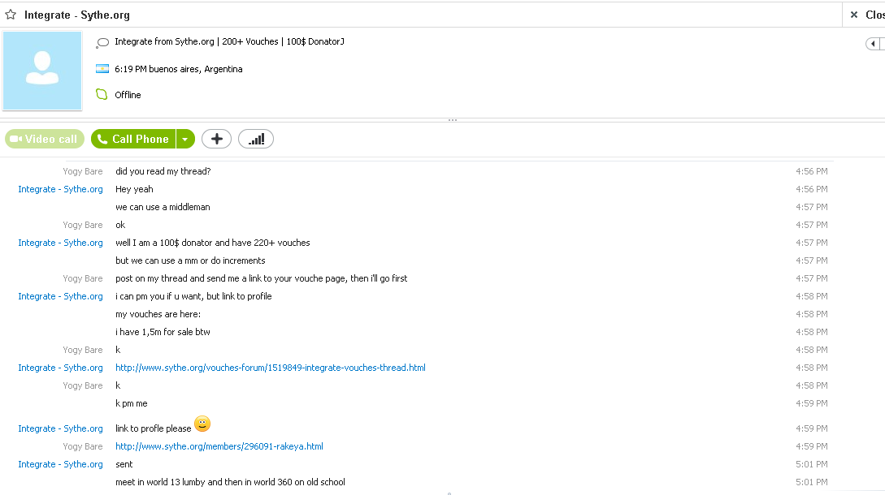Click the contact avatar picture
The image size is (885, 495).
42,71
